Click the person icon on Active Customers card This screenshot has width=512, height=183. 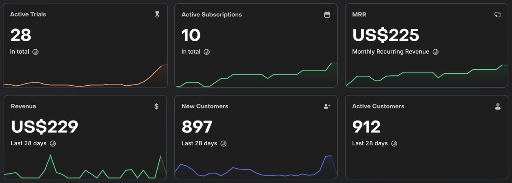tap(498, 106)
